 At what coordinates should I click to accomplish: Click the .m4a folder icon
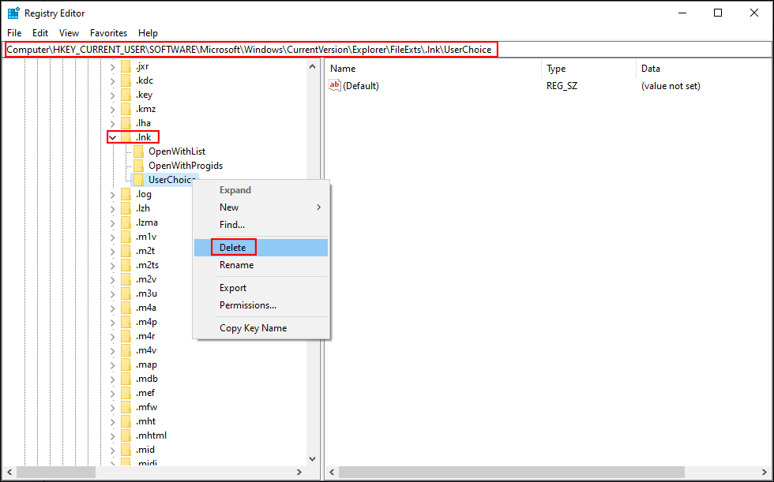point(126,308)
